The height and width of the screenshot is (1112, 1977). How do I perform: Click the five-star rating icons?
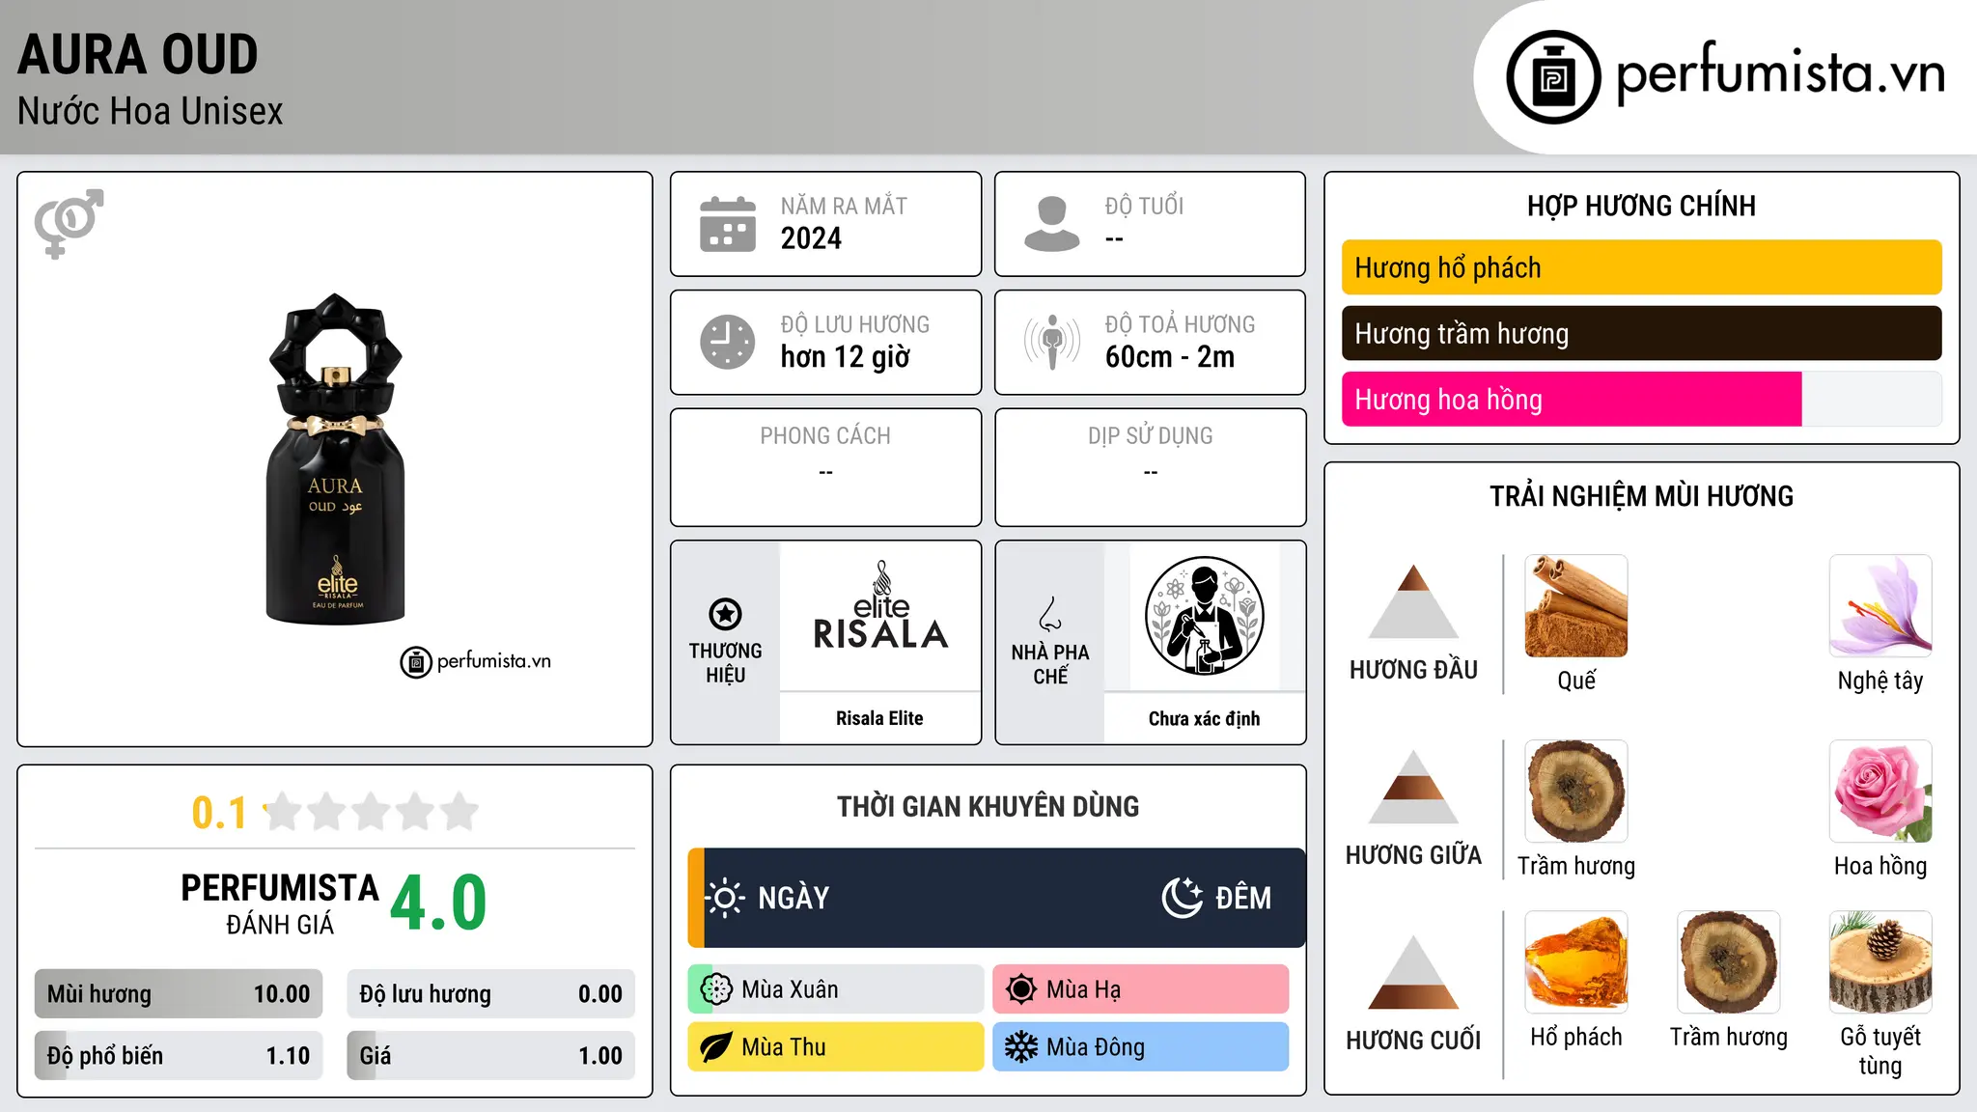tap(371, 812)
